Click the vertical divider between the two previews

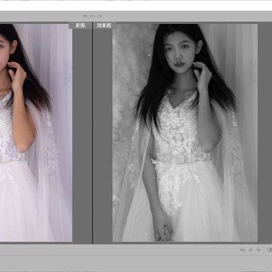pos(92,133)
